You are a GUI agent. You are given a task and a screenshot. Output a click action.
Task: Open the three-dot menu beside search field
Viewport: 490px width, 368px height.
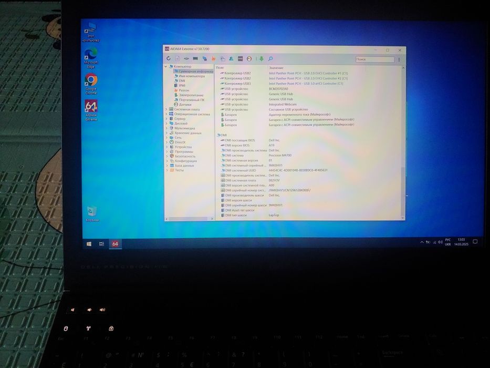coord(399,59)
